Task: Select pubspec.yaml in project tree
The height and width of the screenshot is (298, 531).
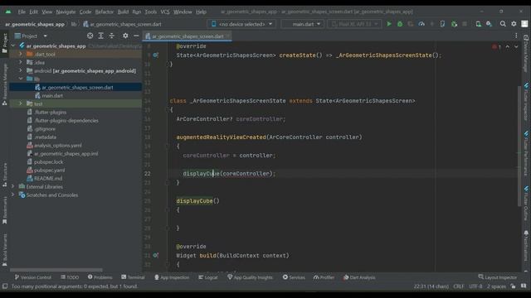Action: coord(49,171)
